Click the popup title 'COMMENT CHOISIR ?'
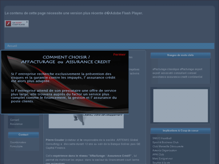The width and height of the screenshot is (219, 164). click(x=66, y=57)
